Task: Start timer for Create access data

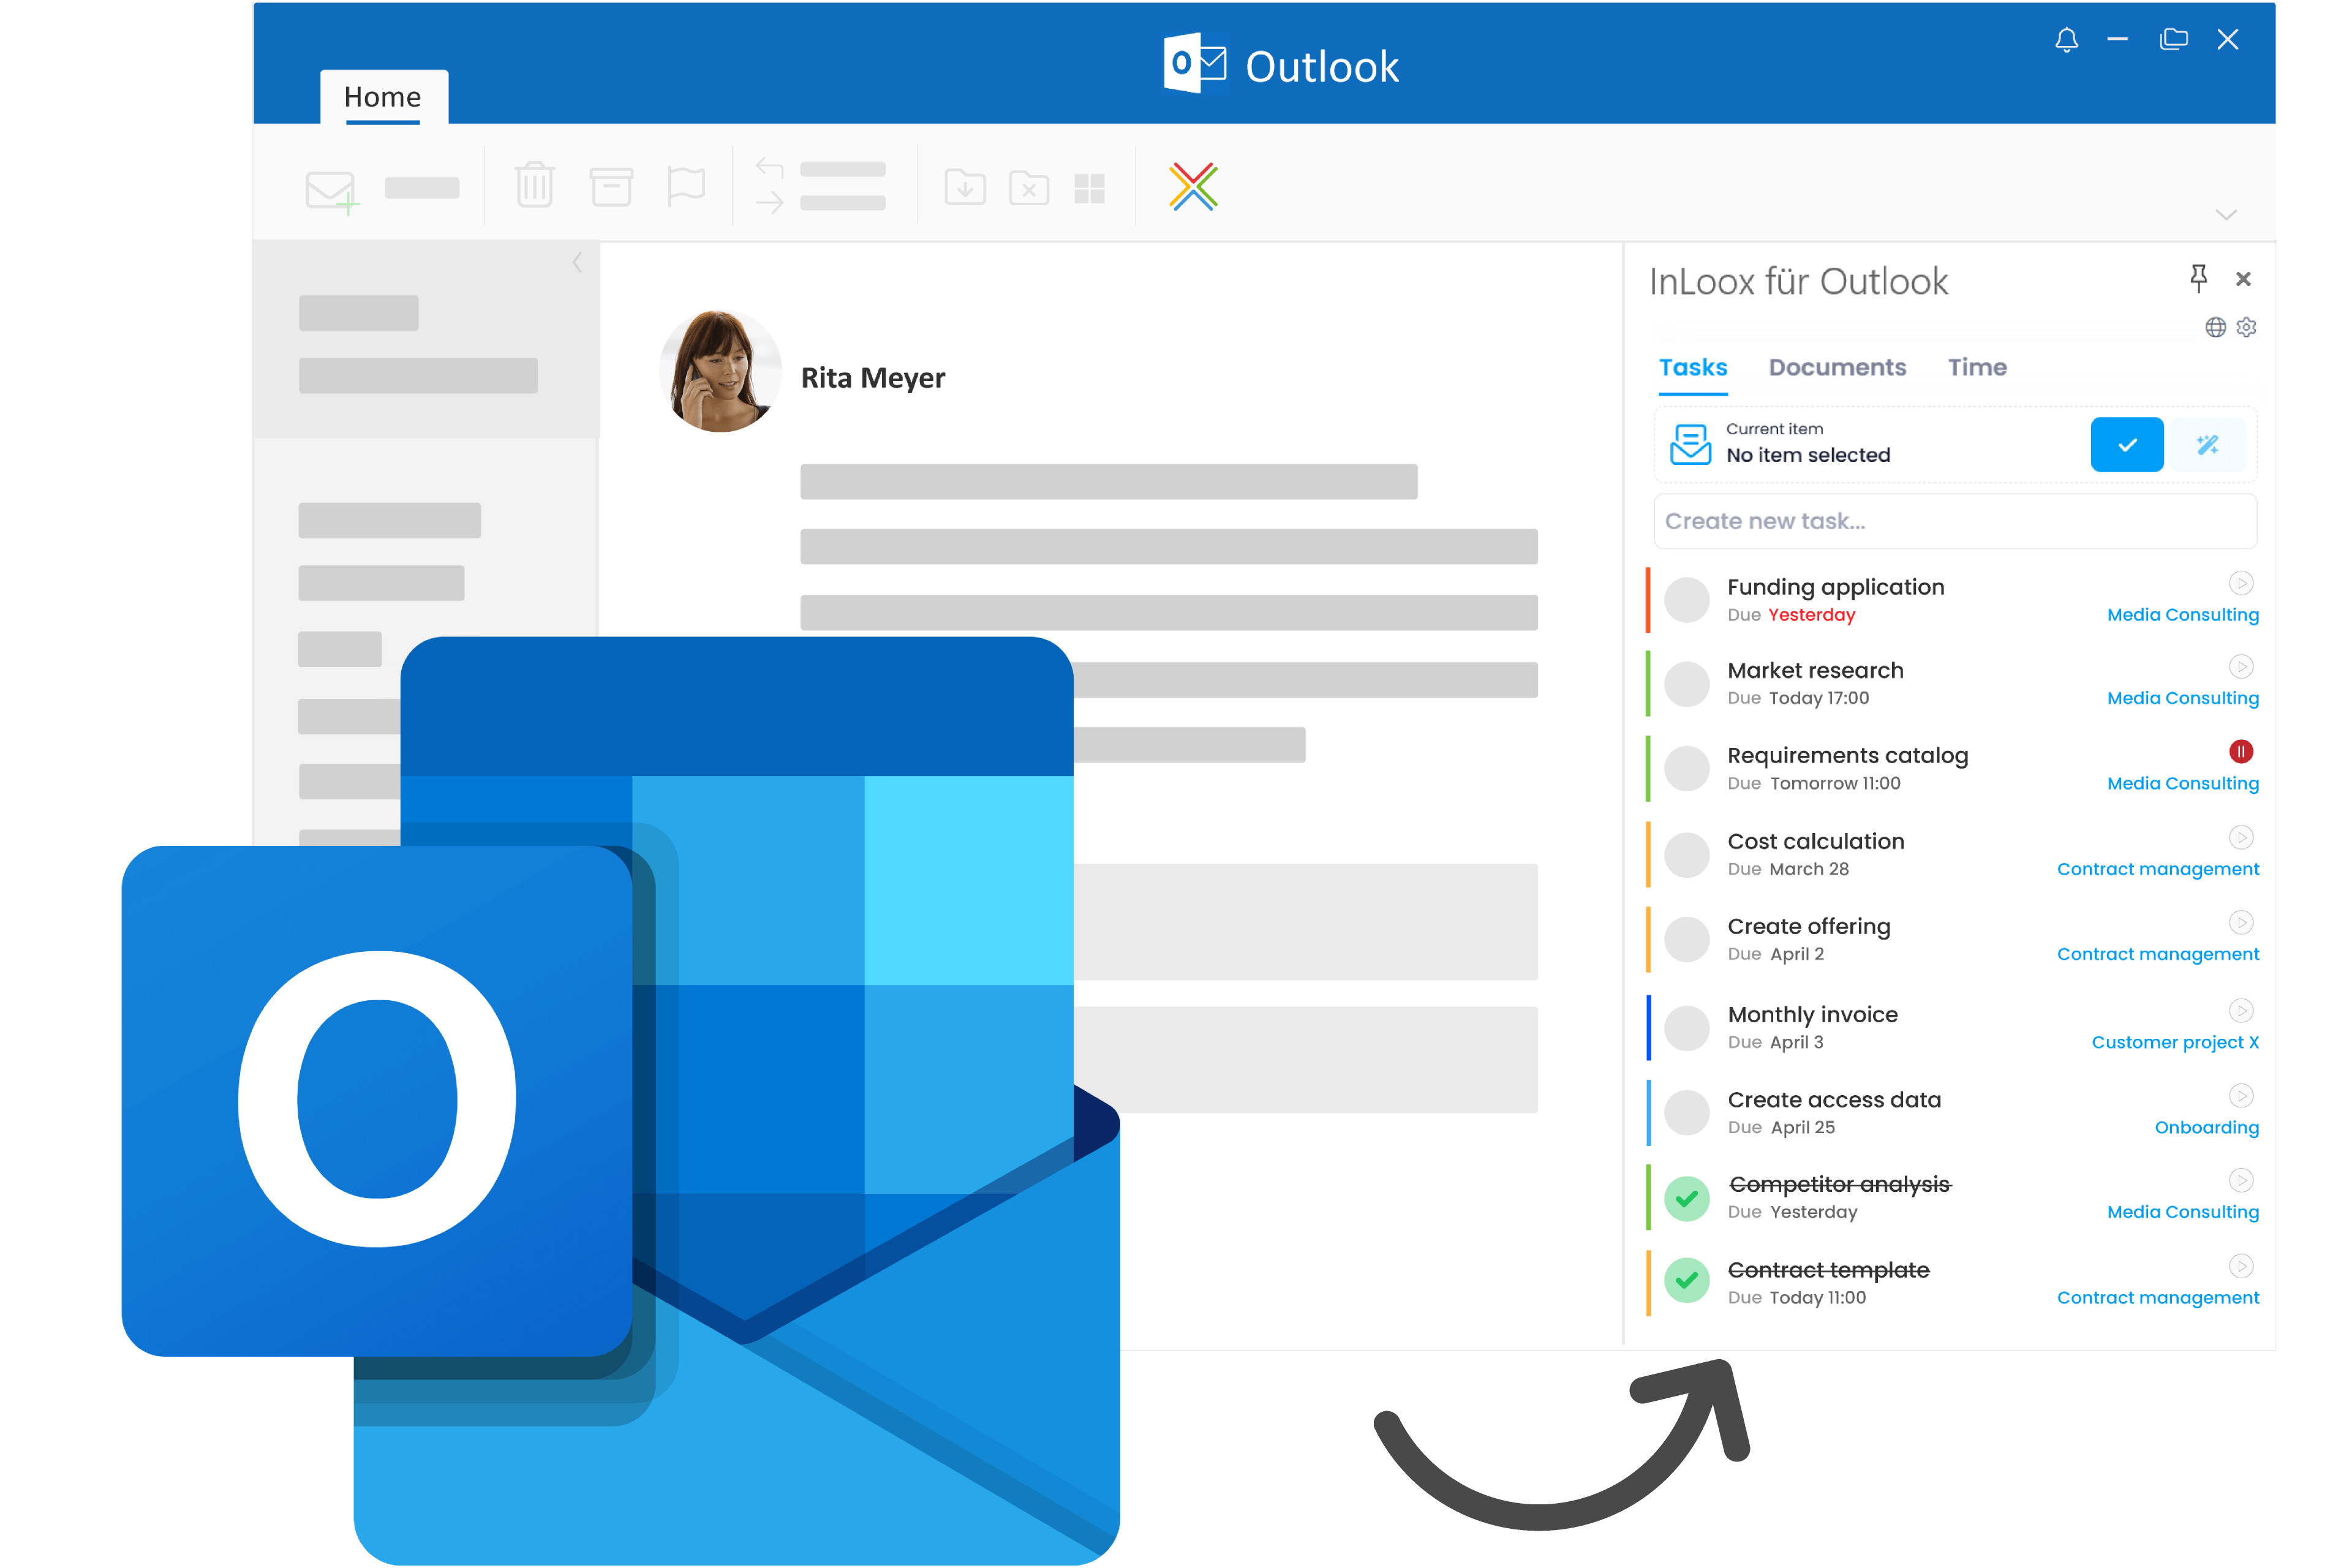Action: coord(2241,1096)
